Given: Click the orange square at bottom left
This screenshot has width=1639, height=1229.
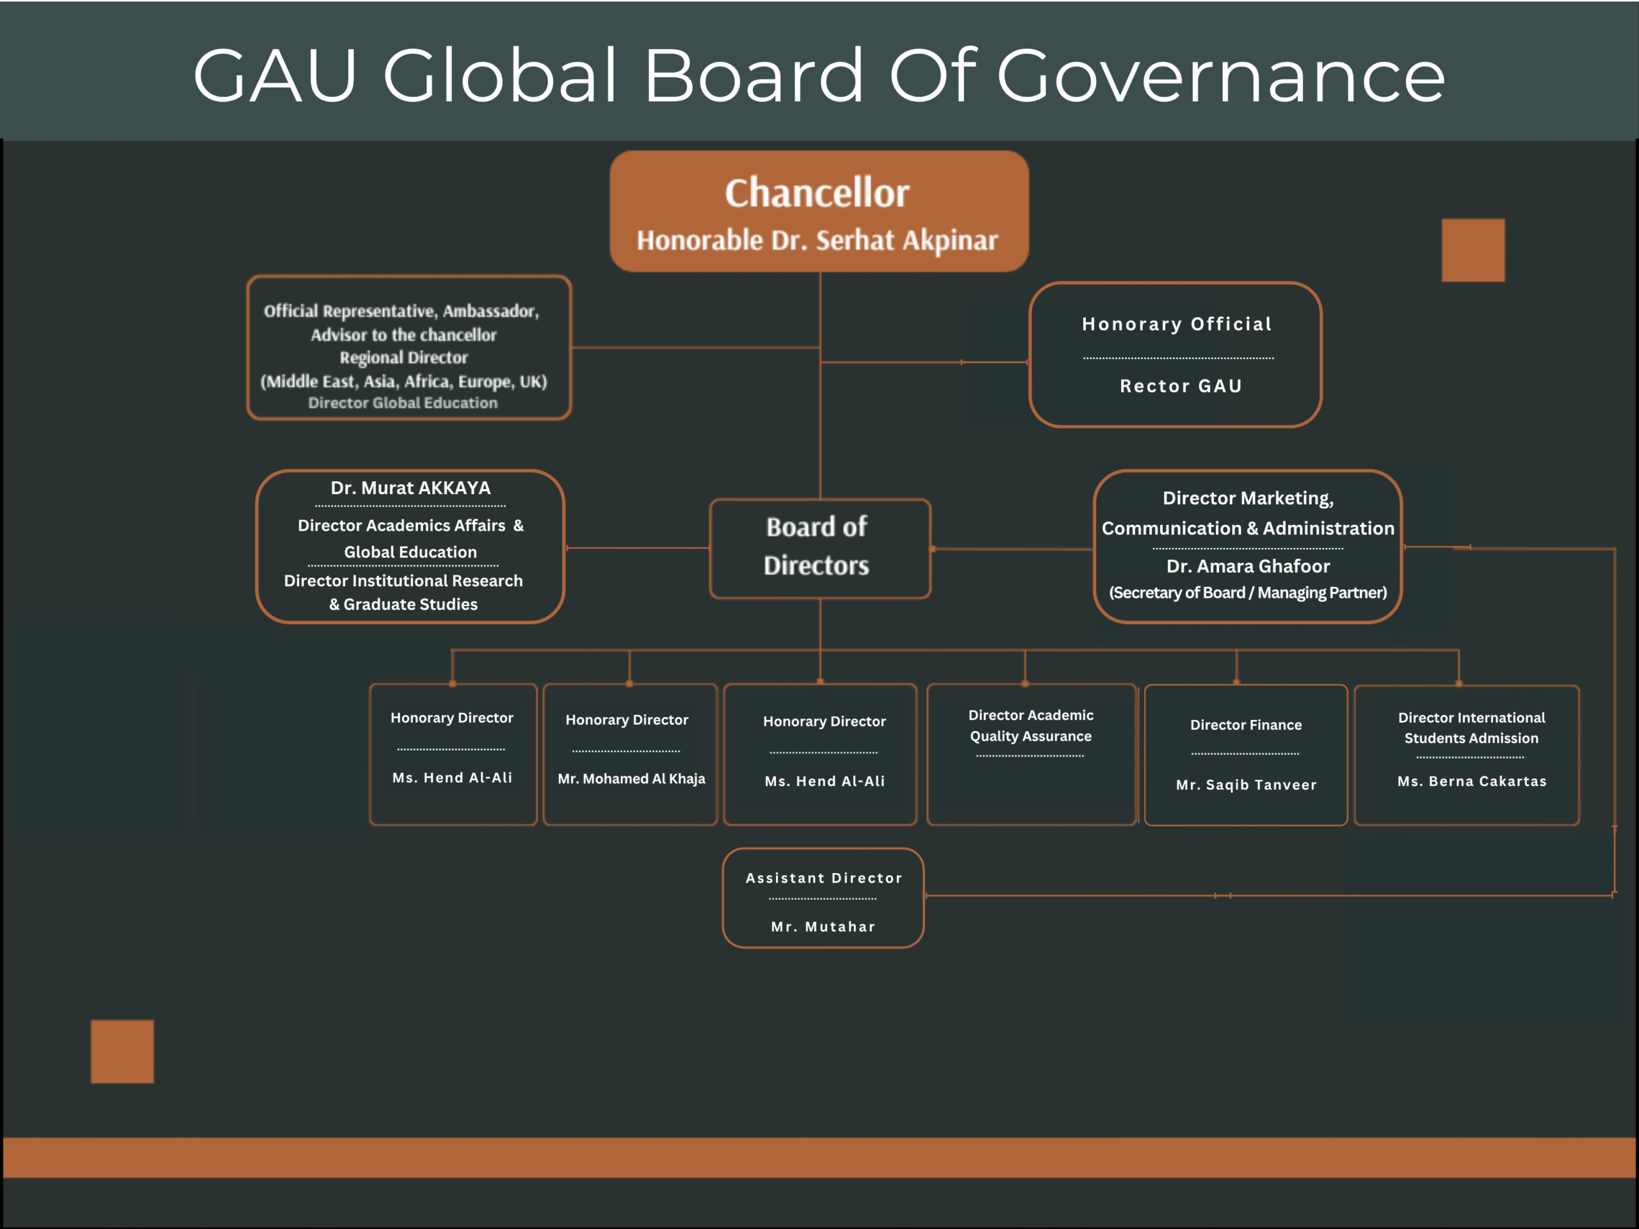Looking at the screenshot, I should (122, 1051).
